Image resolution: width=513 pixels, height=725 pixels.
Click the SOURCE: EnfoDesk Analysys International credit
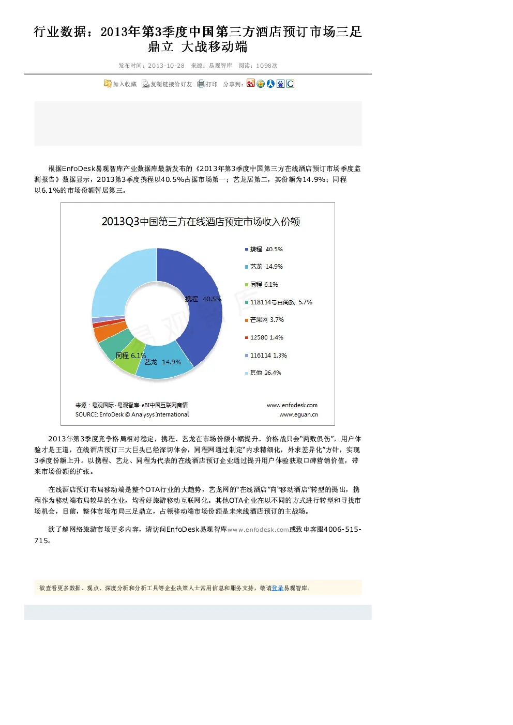tap(132, 414)
